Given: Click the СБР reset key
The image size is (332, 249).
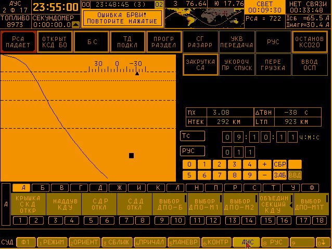Looking at the screenshot, I should (x=279, y=164).
